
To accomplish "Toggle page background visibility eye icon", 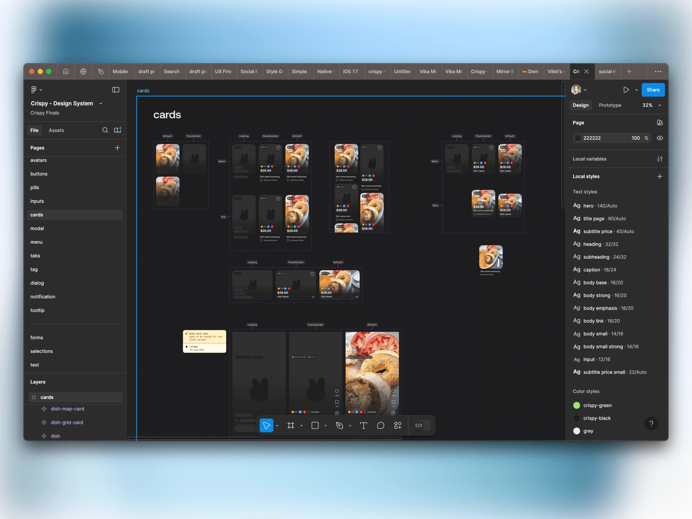I will (x=660, y=138).
